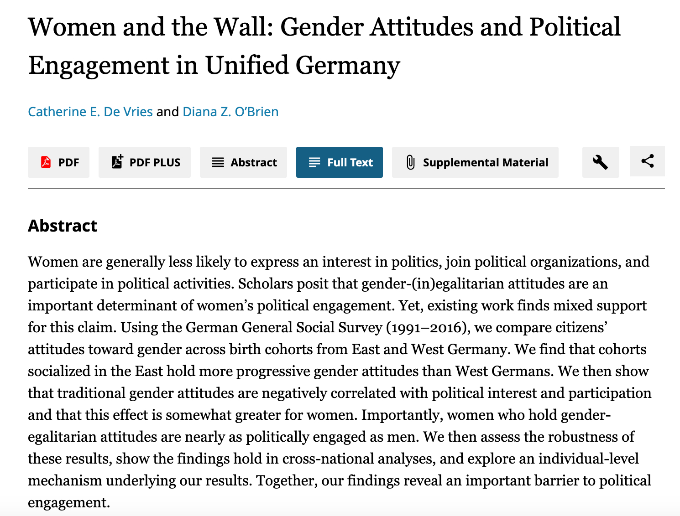The height and width of the screenshot is (516, 680).
Task: Visit Diana Z. O'Brien author link
Action: click(230, 112)
